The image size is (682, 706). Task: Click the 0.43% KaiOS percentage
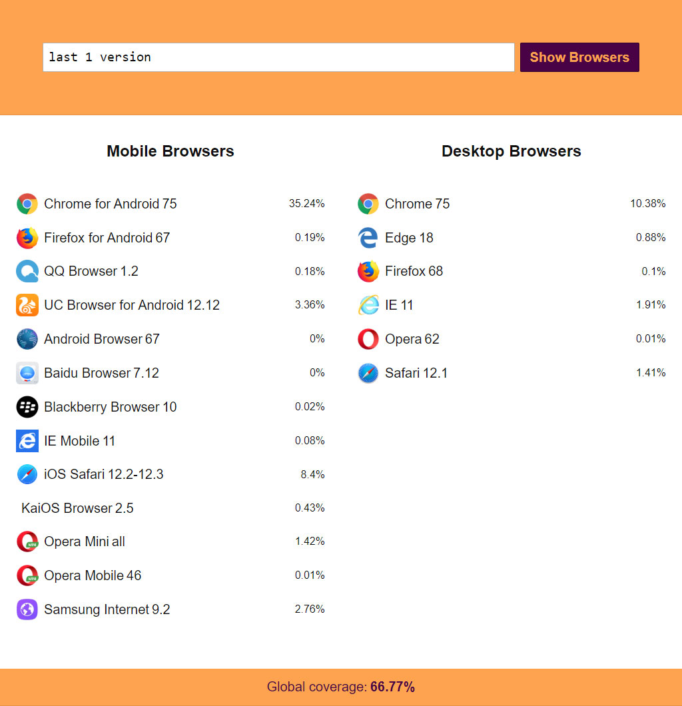click(x=310, y=508)
